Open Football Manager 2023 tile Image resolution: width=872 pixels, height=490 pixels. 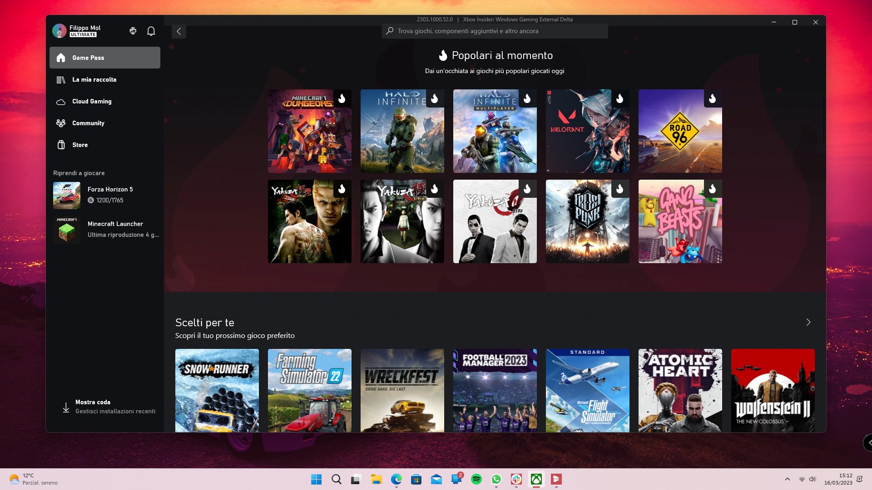pos(495,390)
